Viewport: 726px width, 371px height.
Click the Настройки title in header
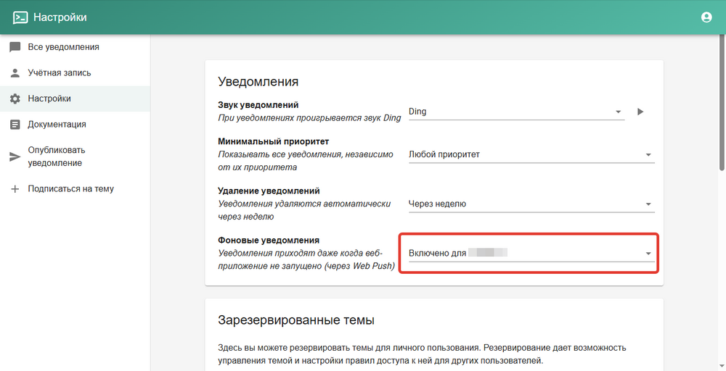click(x=55, y=17)
